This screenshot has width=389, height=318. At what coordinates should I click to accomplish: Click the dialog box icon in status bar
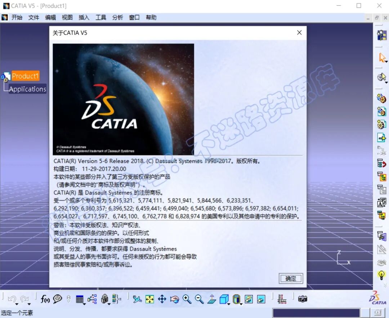(377, 313)
